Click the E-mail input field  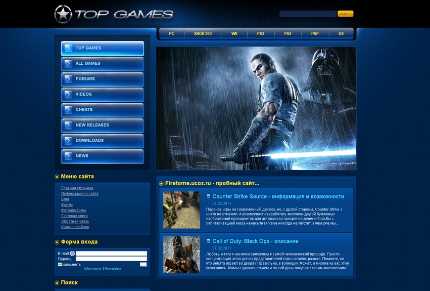111,254
